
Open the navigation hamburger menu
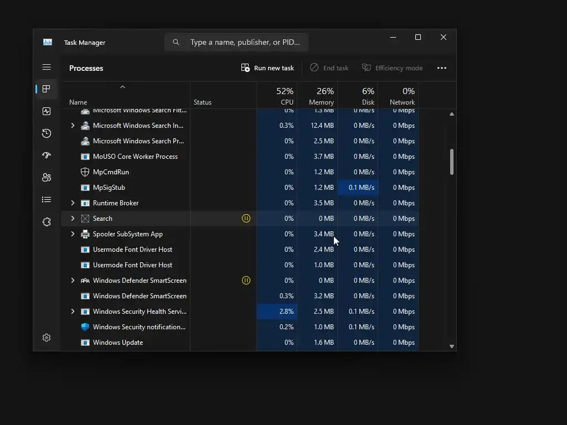click(47, 67)
